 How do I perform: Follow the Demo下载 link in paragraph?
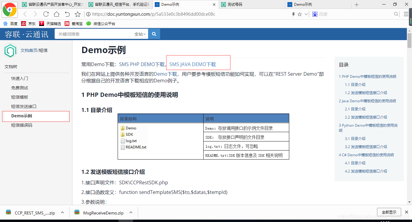click(165, 74)
